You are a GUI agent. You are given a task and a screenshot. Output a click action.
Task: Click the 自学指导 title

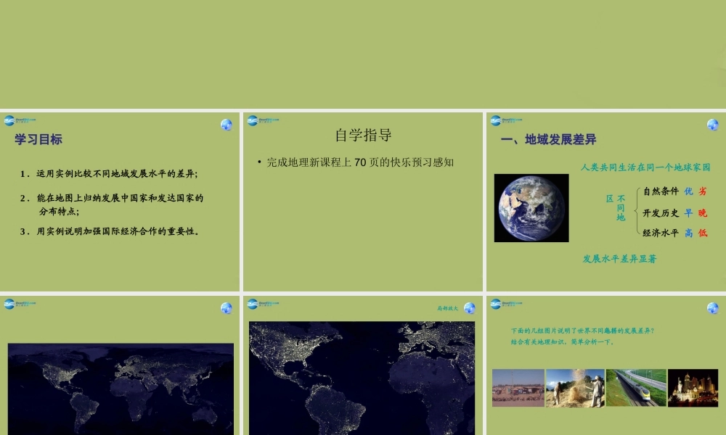click(x=364, y=135)
